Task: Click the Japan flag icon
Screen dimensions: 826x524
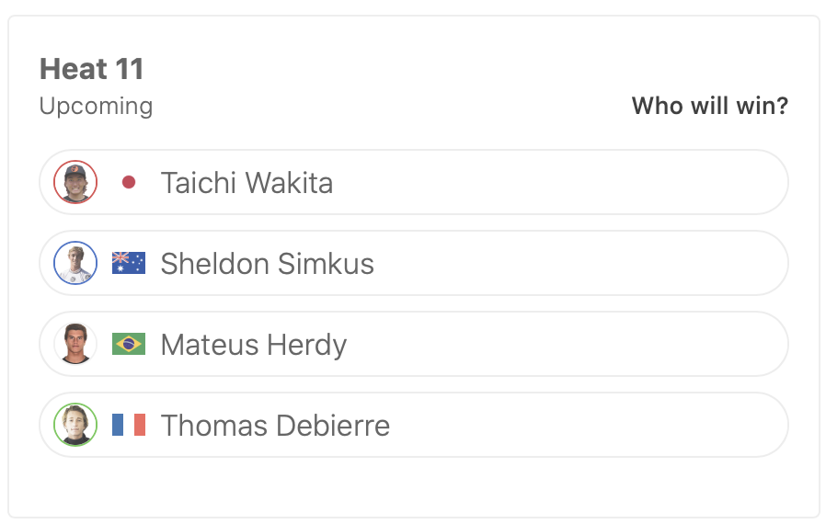Action: [129, 182]
